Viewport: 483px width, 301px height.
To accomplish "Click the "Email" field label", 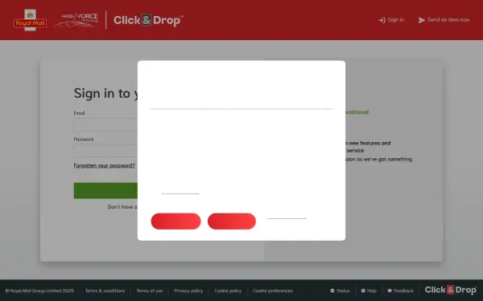I will [x=79, y=113].
